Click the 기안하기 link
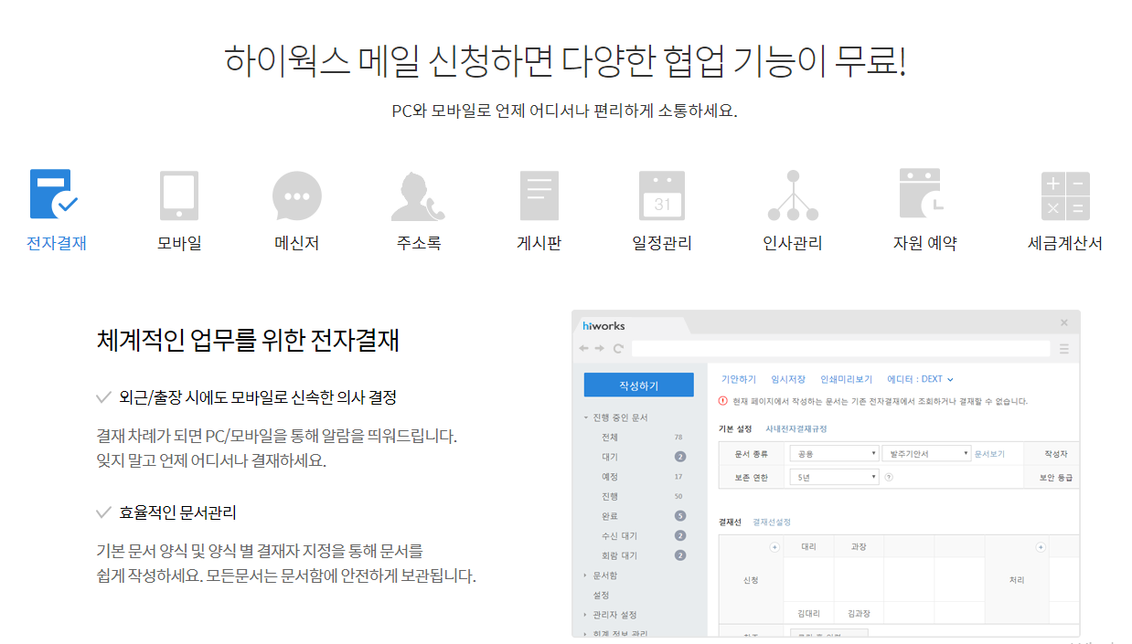The height and width of the screenshot is (644, 1132). [x=739, y=379]
